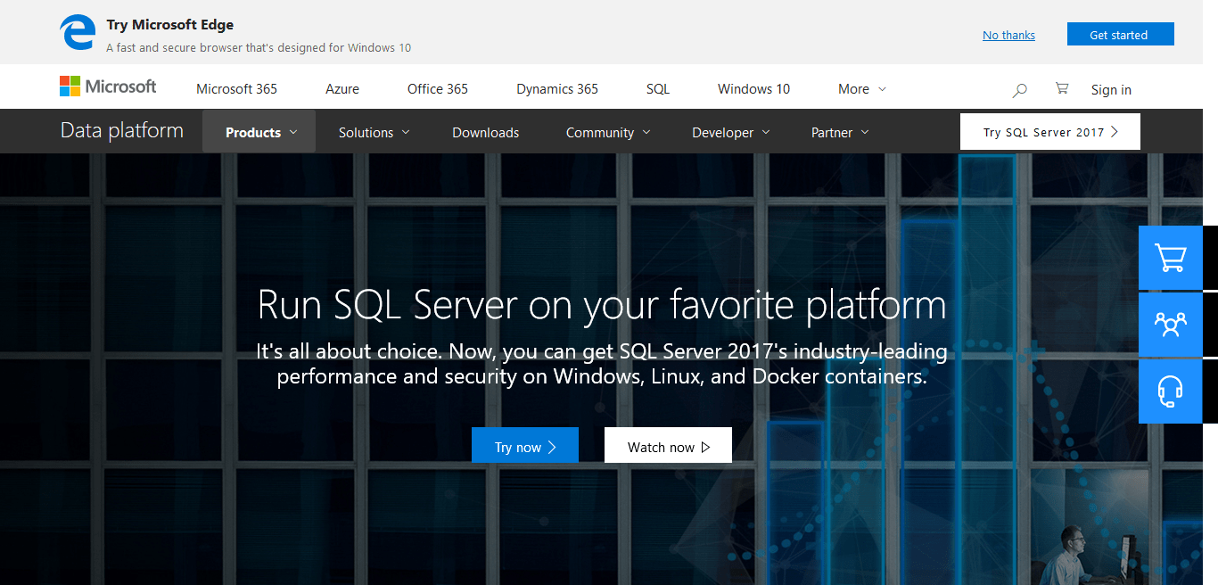This screenshot has width=1218, height=585.
Task: Click the cart icon in the right sidebar
Action: 1170,258
